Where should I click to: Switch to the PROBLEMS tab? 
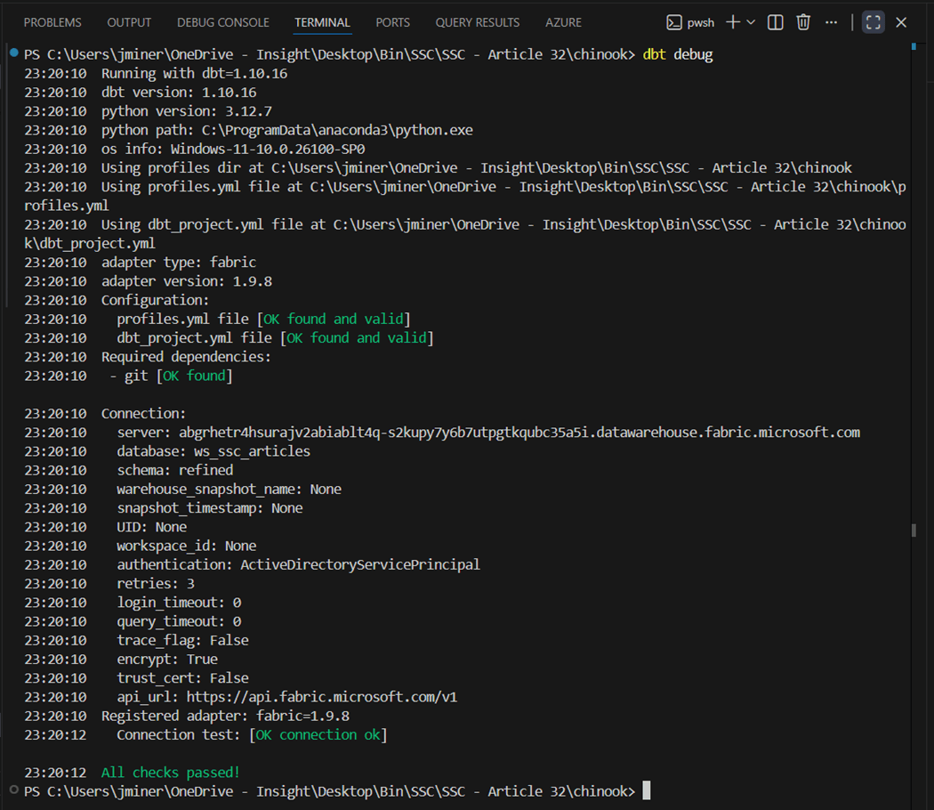point(52,22)
